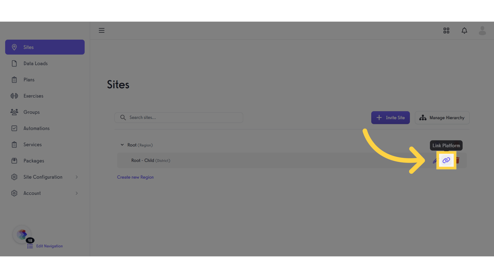Delete Root - Child using the trash icon
Viewport: 494px width, 278px height.
coord(457,160)
